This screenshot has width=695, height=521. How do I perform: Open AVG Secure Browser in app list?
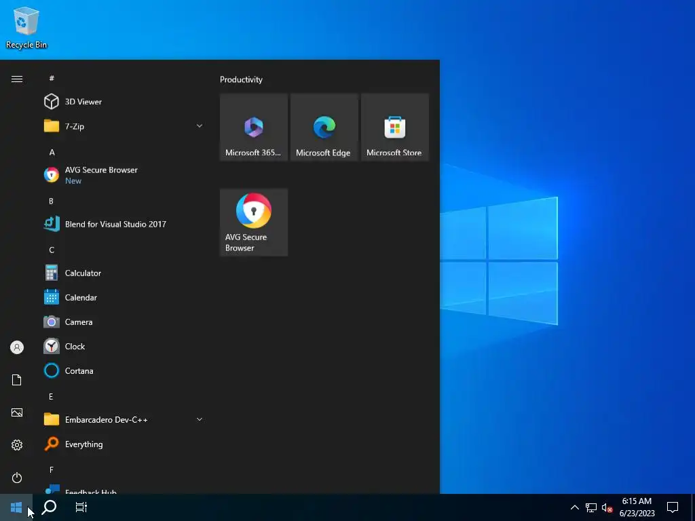tap(124, 175)
